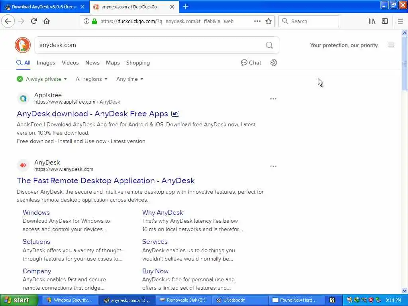Click the www.anydesk.com URL text

click(64, 169)
